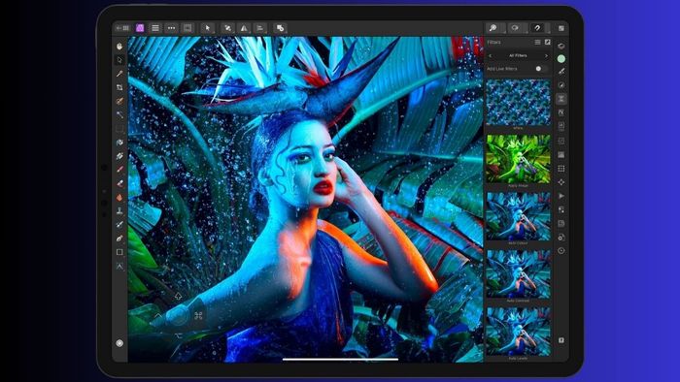This screenshot has height=382, width=680.
Task: Select the Flood Select magic wand tool
Action: (119, 114)
